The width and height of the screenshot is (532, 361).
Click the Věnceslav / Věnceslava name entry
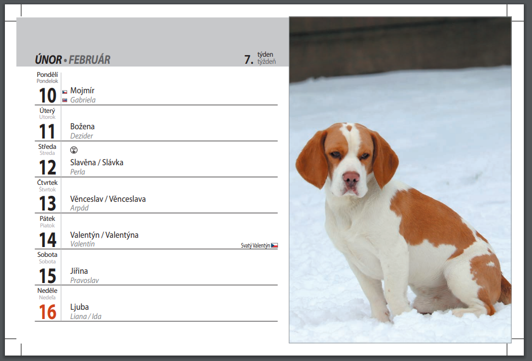click(x=108, y=199)
